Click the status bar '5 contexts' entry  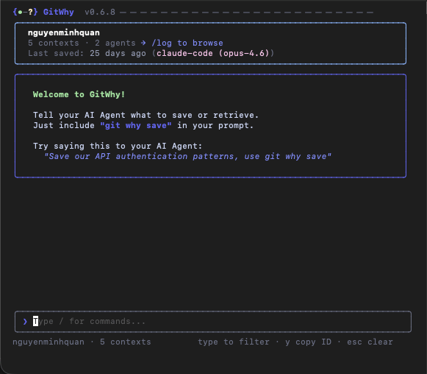tap(125, 342)
